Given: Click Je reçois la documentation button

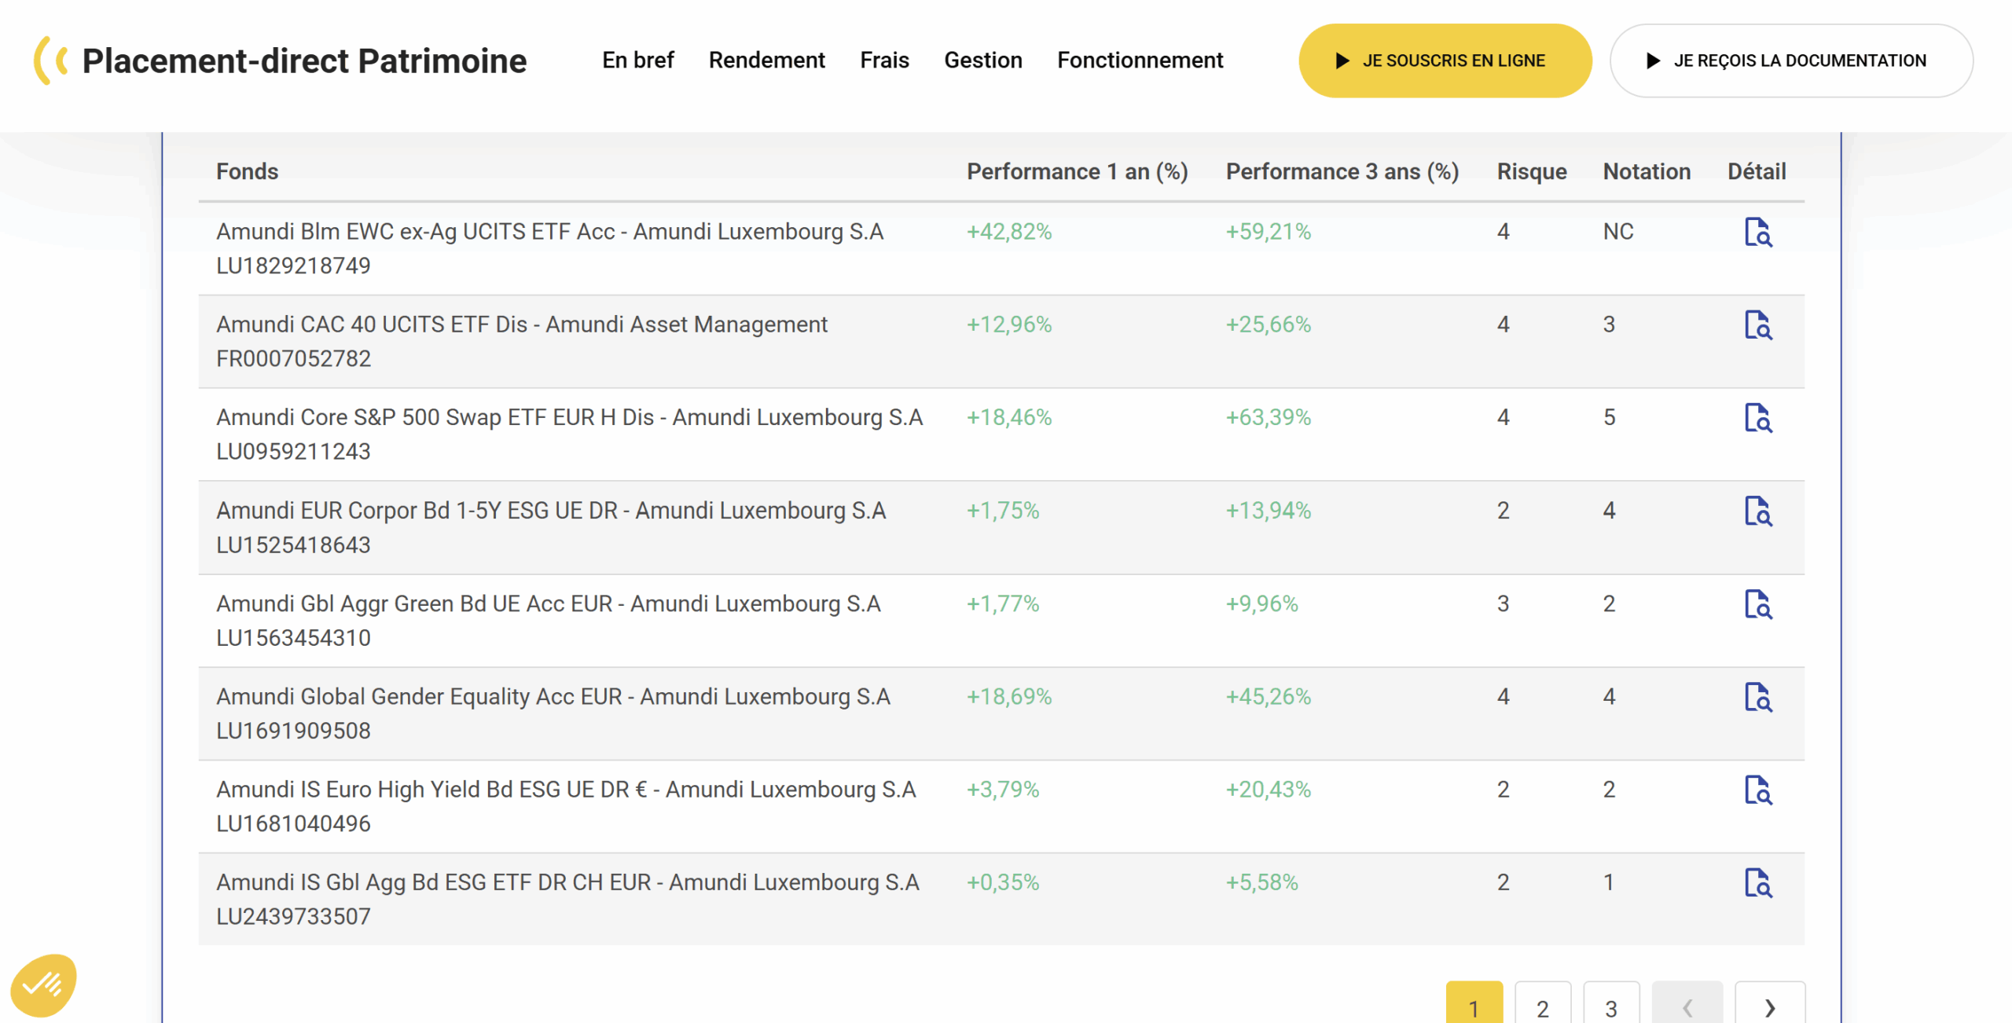Looking at the screenshot, I should click(x=1790, y=60).
